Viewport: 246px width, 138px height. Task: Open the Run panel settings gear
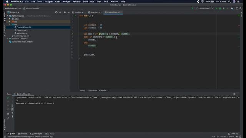coord(234,94)
